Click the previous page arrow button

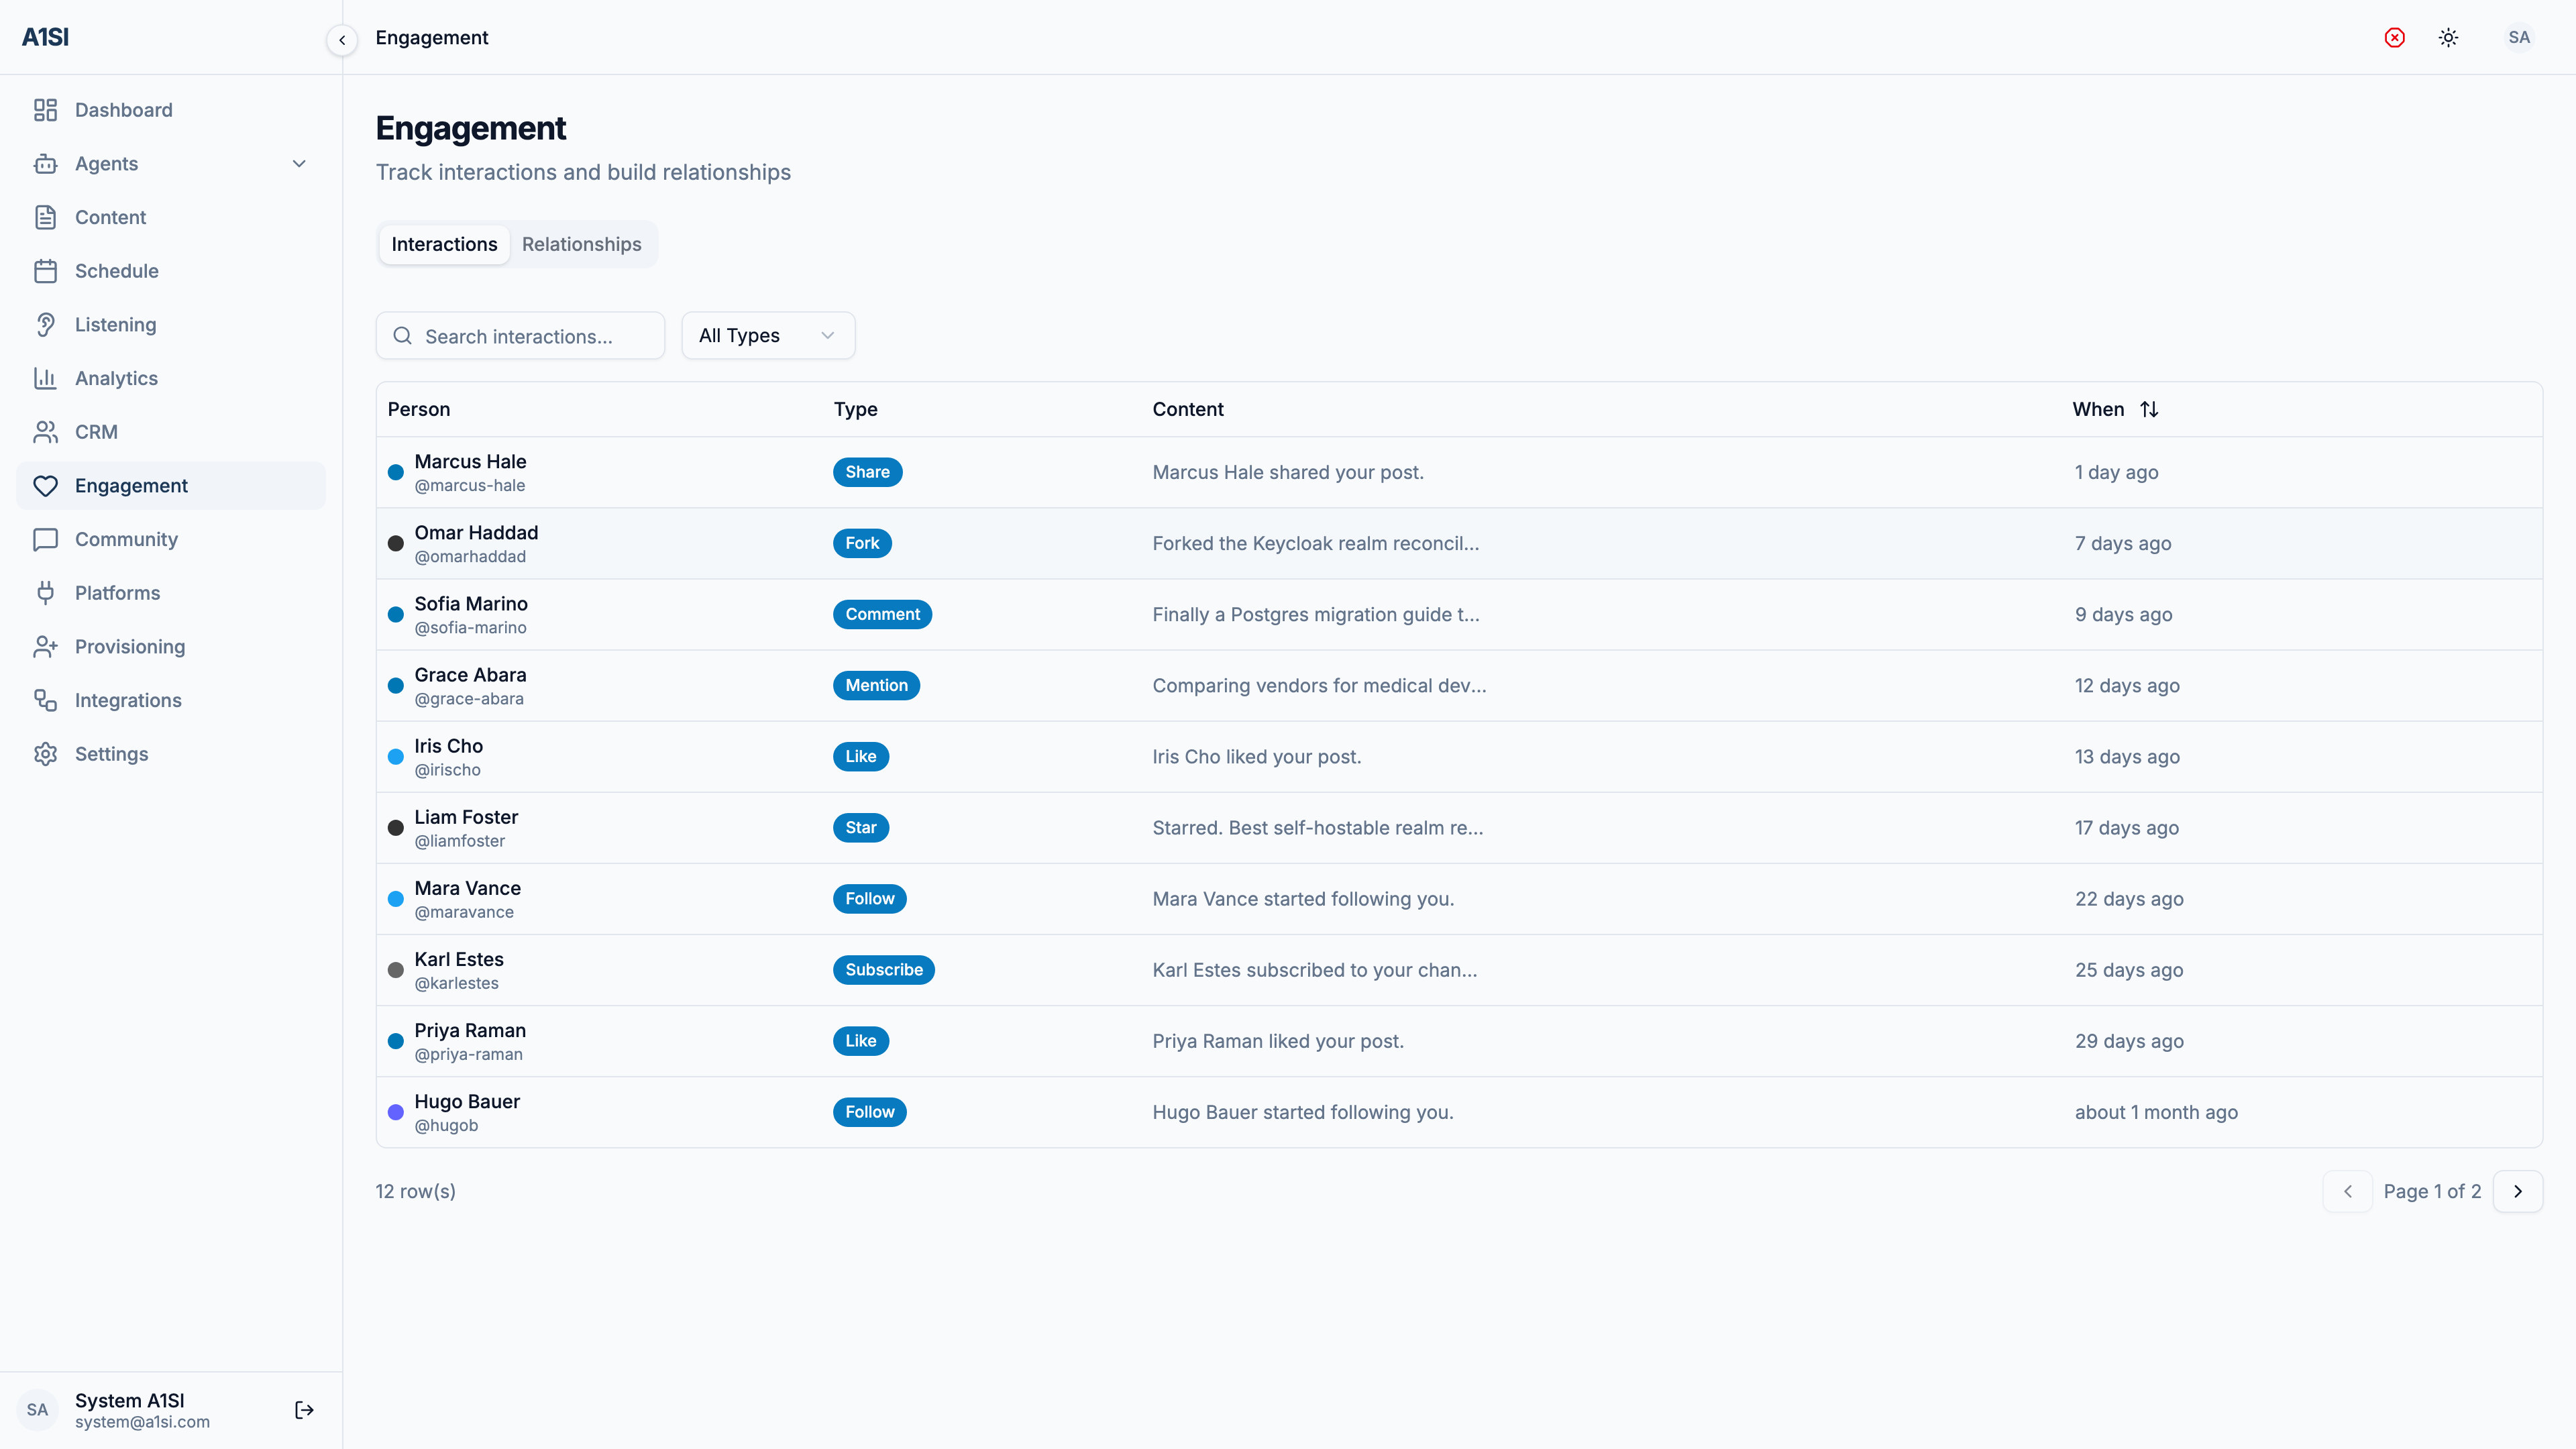tap(2348, 1191)
